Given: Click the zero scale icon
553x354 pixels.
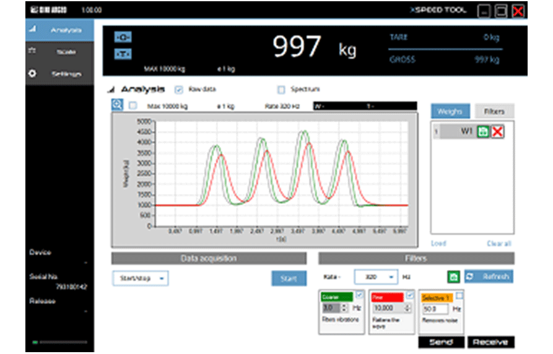Looking at the screenshot, I should coord(123,38).
